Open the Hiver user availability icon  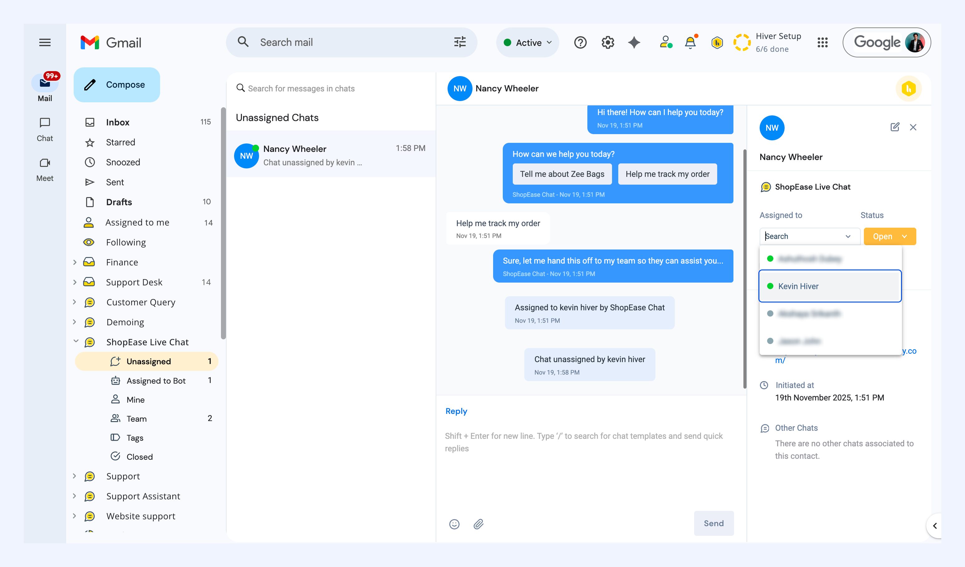pos(666,42)
